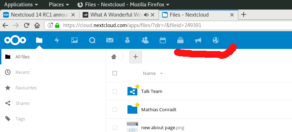
Task: Open the money bag app icon
Action: [x=127, y=40]
